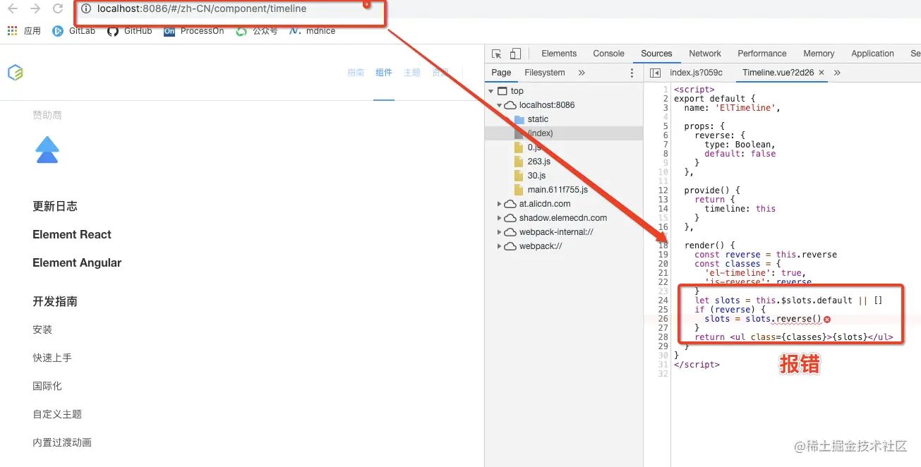Viewport: 921px width, 467px height.
Task: Collapse the localhost:8086 tree node
Action: coord(500,105)
